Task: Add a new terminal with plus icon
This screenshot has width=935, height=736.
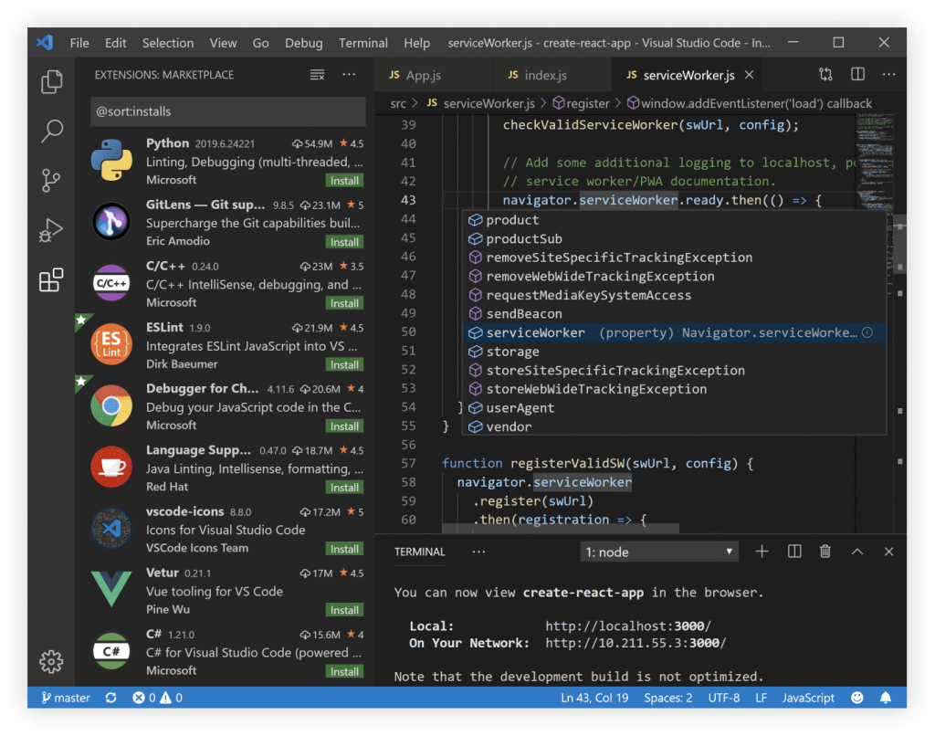Action: [x=762, y=552]
